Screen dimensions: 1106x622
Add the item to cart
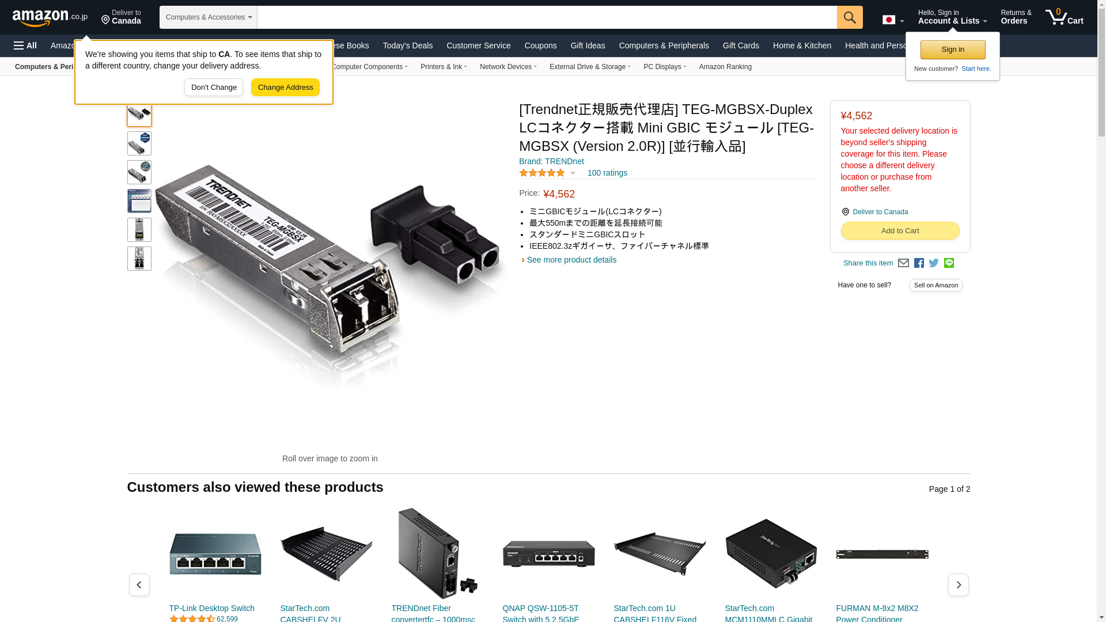pos(900,231)
